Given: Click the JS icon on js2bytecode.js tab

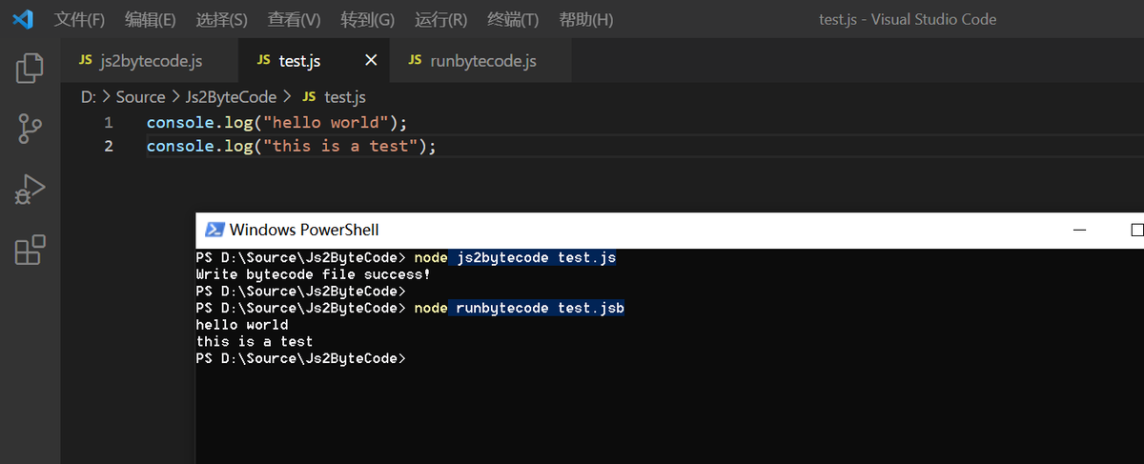Looking at the screenshot, I should 84,61.
